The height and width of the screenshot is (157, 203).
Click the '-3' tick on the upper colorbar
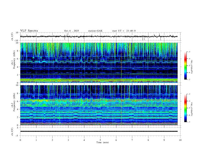click(189, 52)
